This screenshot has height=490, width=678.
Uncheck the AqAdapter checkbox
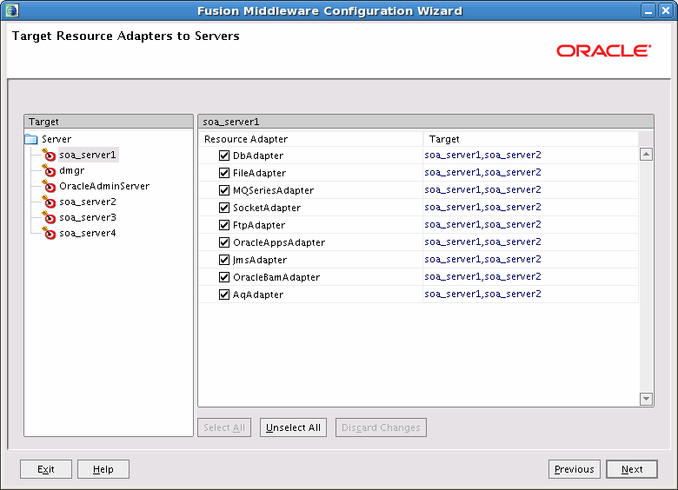(x=224, y=295)
